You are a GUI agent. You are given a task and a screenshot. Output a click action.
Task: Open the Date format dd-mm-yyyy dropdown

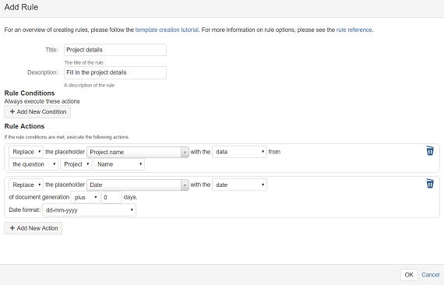click(90, 210)
